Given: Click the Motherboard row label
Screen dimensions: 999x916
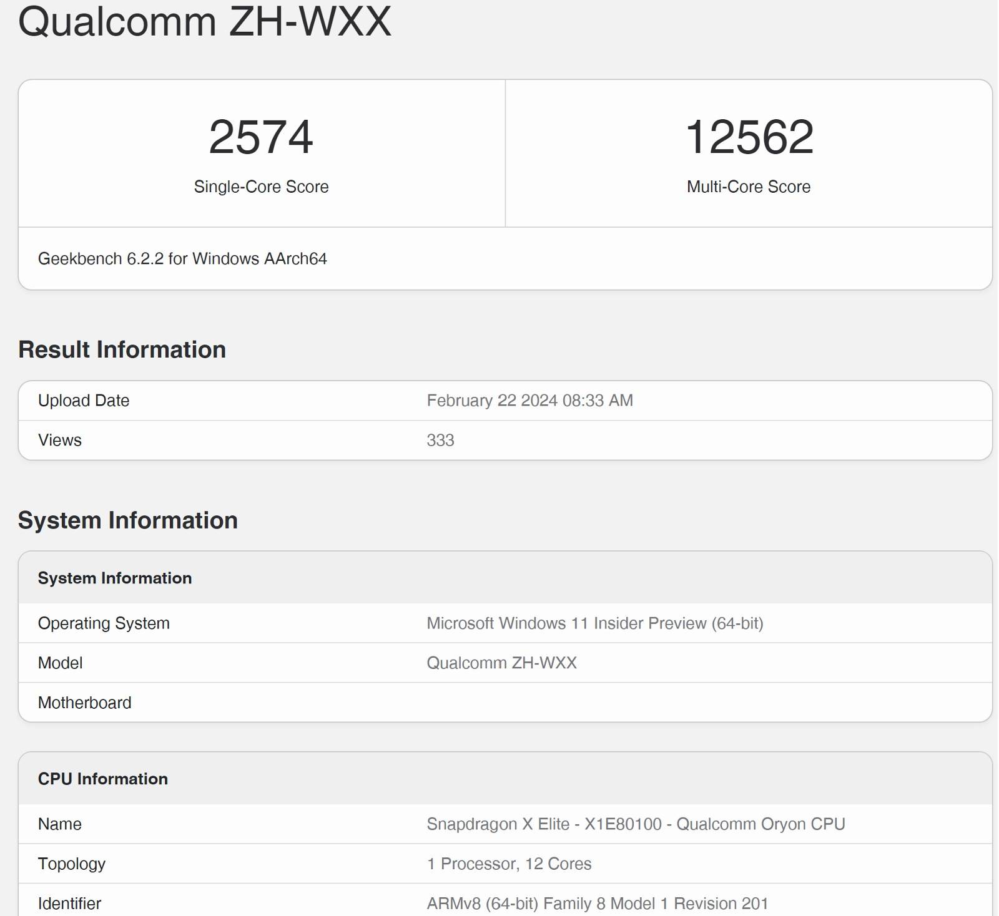Looking at the screenshot, I should tap(84, 703).
